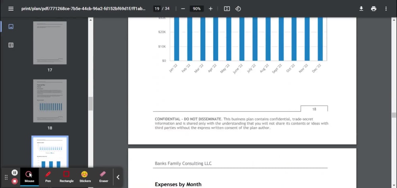Click the main document scrollbar thumb

click(x=394, y=115)
